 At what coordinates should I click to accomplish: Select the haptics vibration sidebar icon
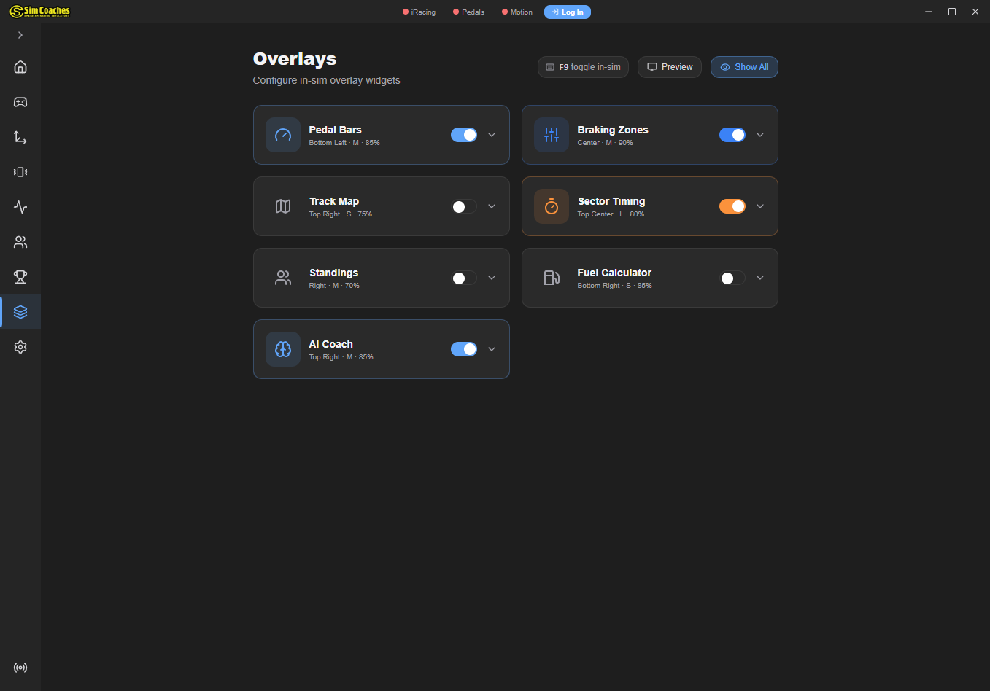pos(20,171)
